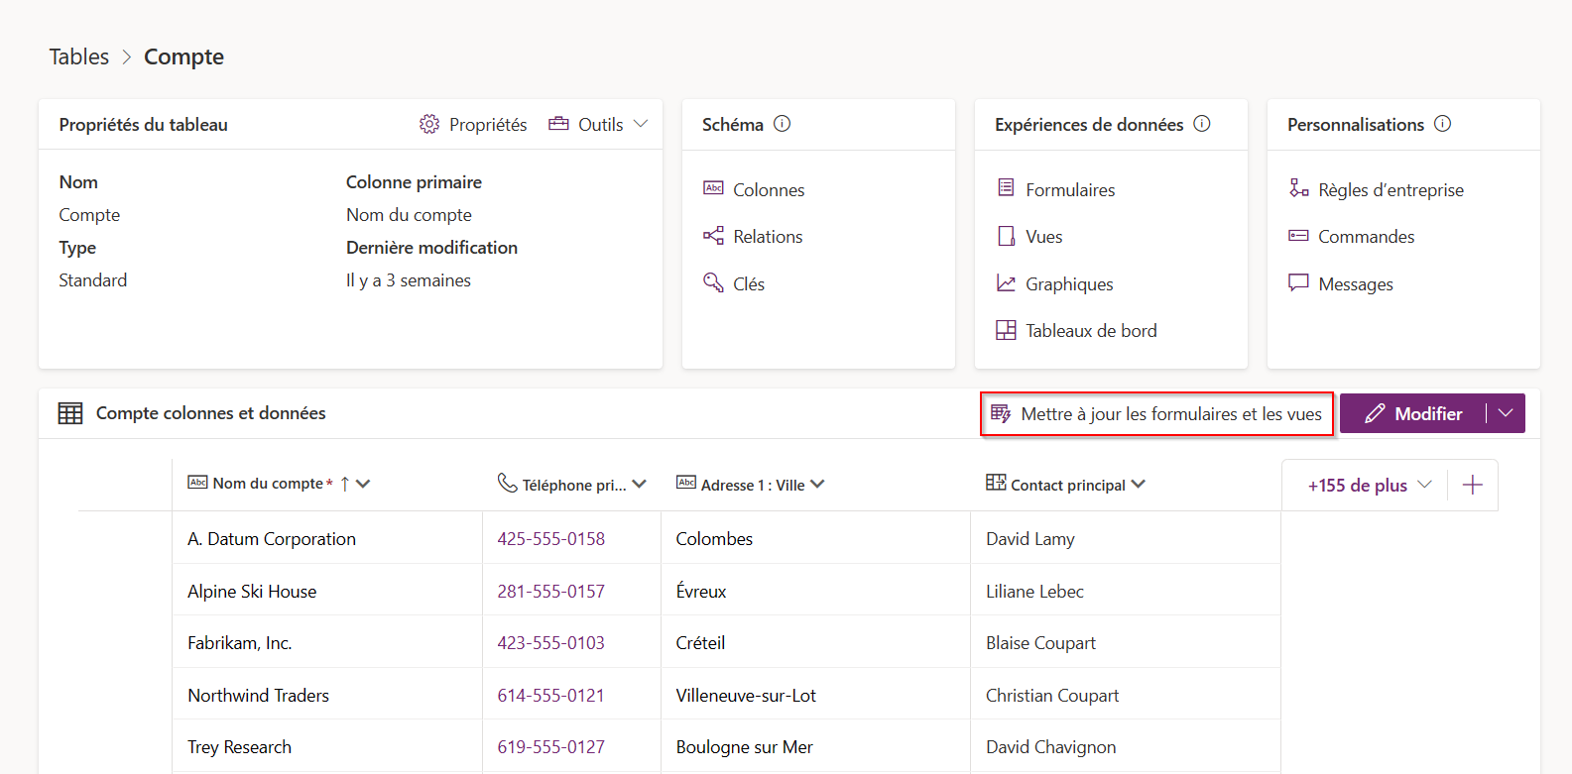This screenshot has width=1572, height=774.
Task: Click the Propriétés gear icon
Action: 429,124
